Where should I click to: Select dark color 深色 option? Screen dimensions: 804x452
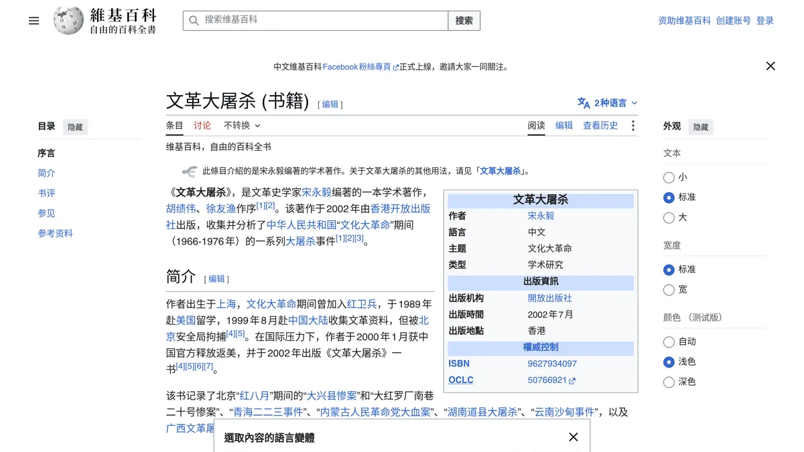[669, 382]
